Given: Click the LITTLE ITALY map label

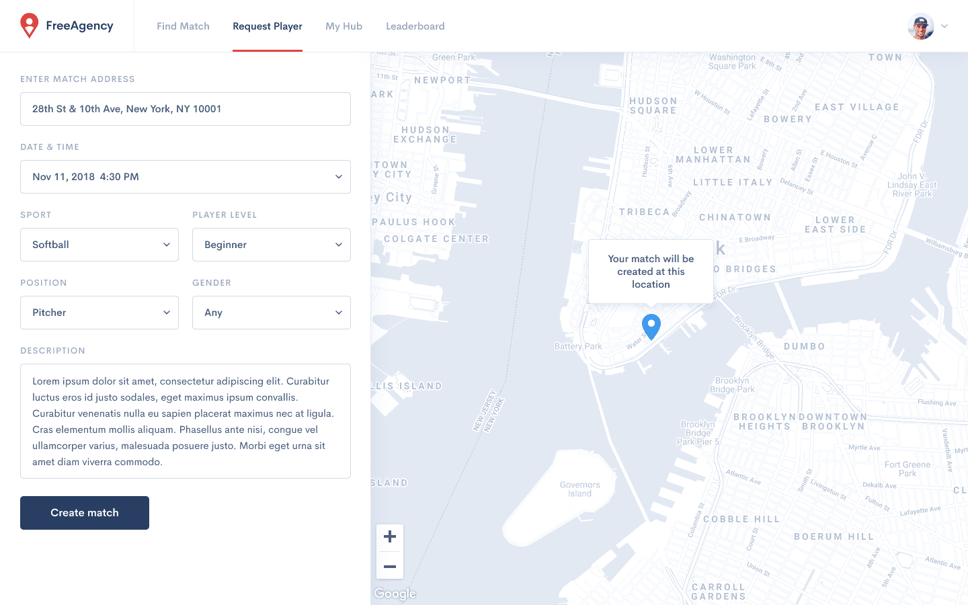Looking at the screenshot, I should pyautogui.click(x=733, y=182).
